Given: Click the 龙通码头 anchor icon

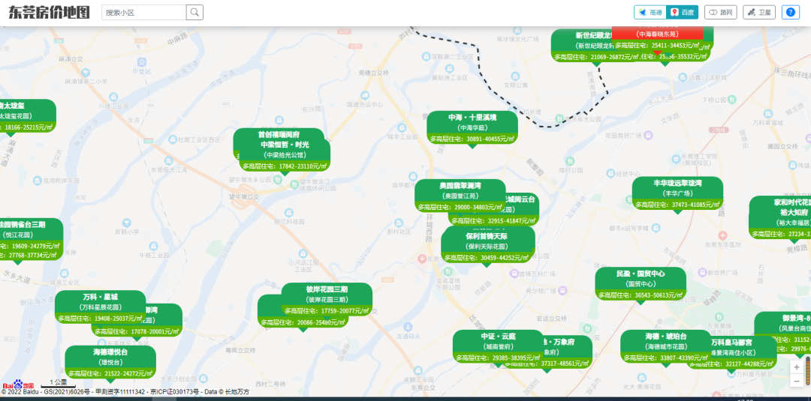Looking at the screenshot, I should [406, 327].
